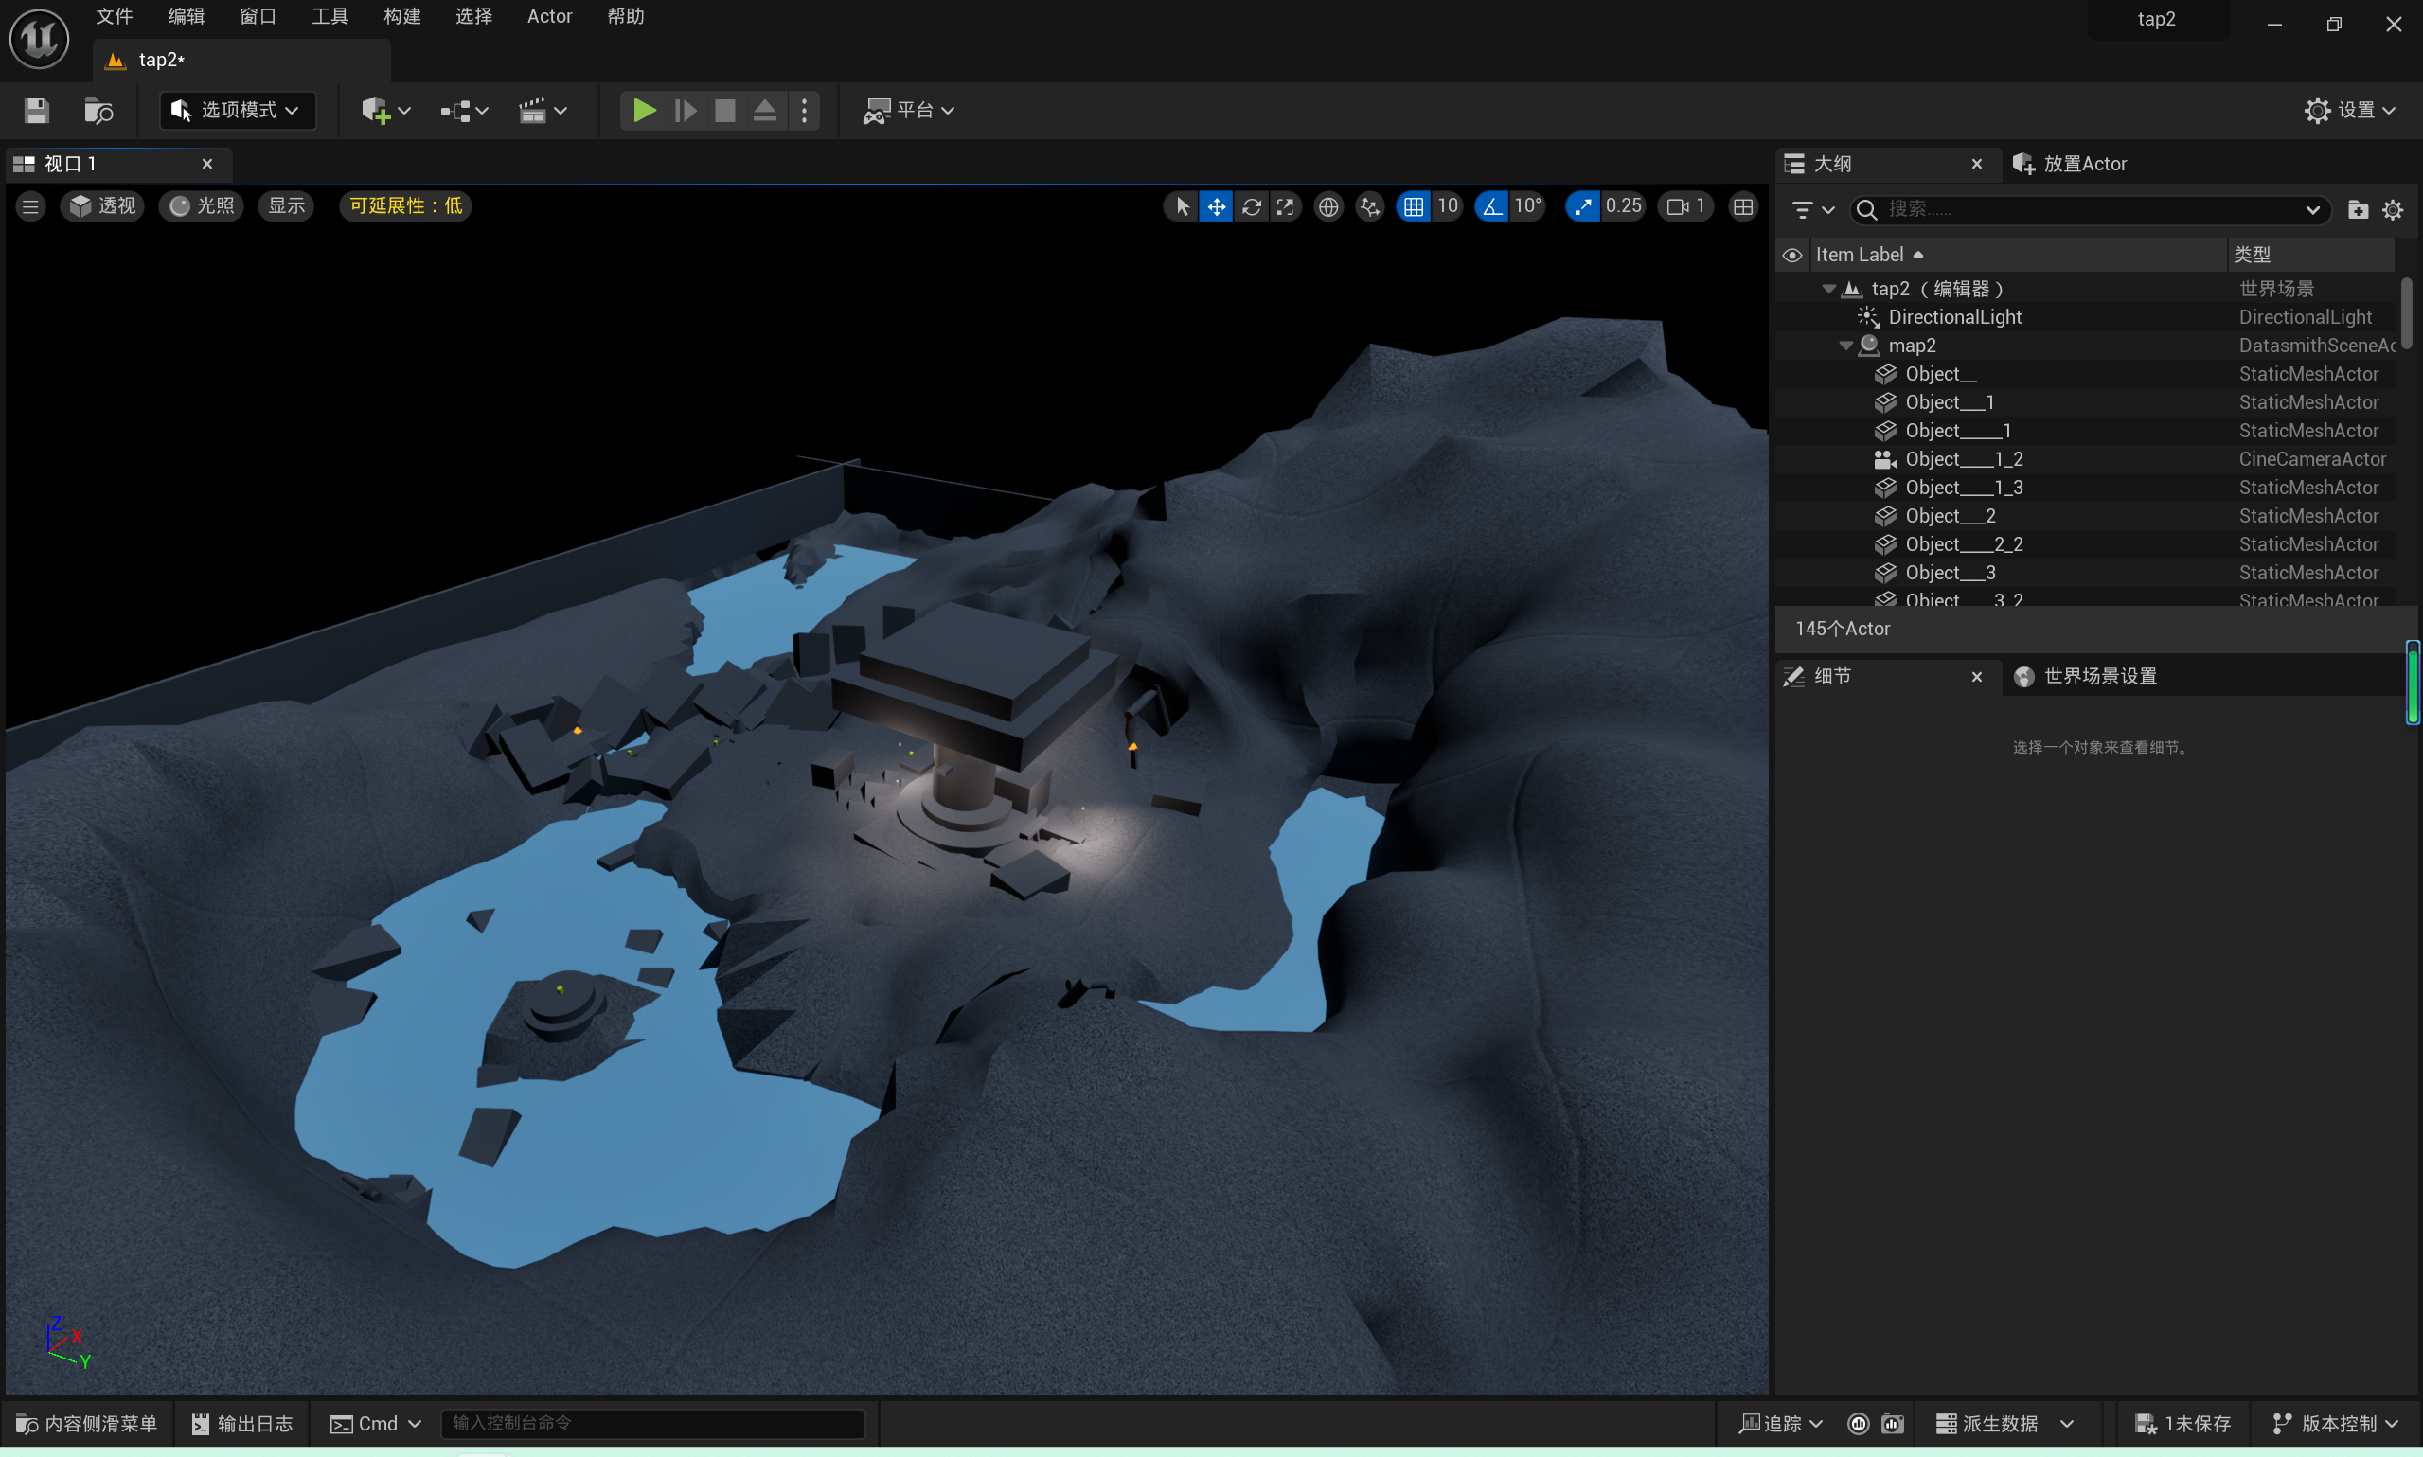Select the select-objects cursor tool
Viewport: 2423px width, 1457px height.
click(1182, 206)
